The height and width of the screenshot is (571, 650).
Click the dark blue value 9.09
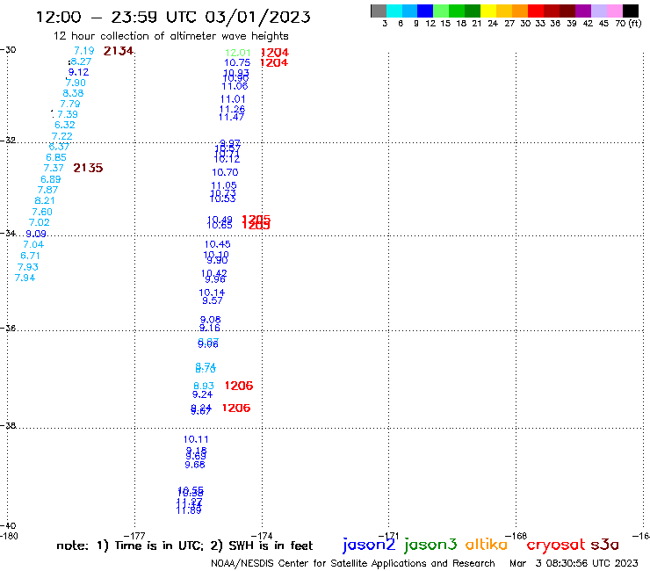point(36,234)
